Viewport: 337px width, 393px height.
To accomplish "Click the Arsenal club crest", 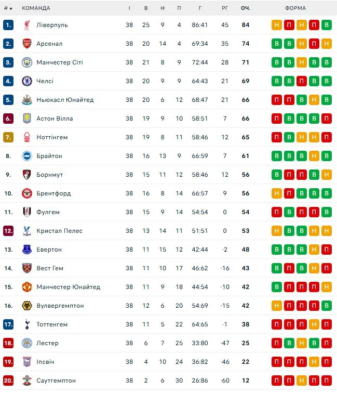I will (x=27, y=44).
